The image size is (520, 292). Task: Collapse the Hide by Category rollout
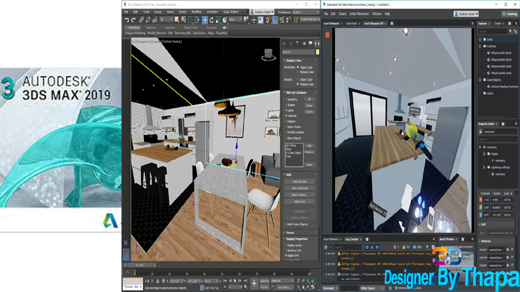tap(296, 92)
